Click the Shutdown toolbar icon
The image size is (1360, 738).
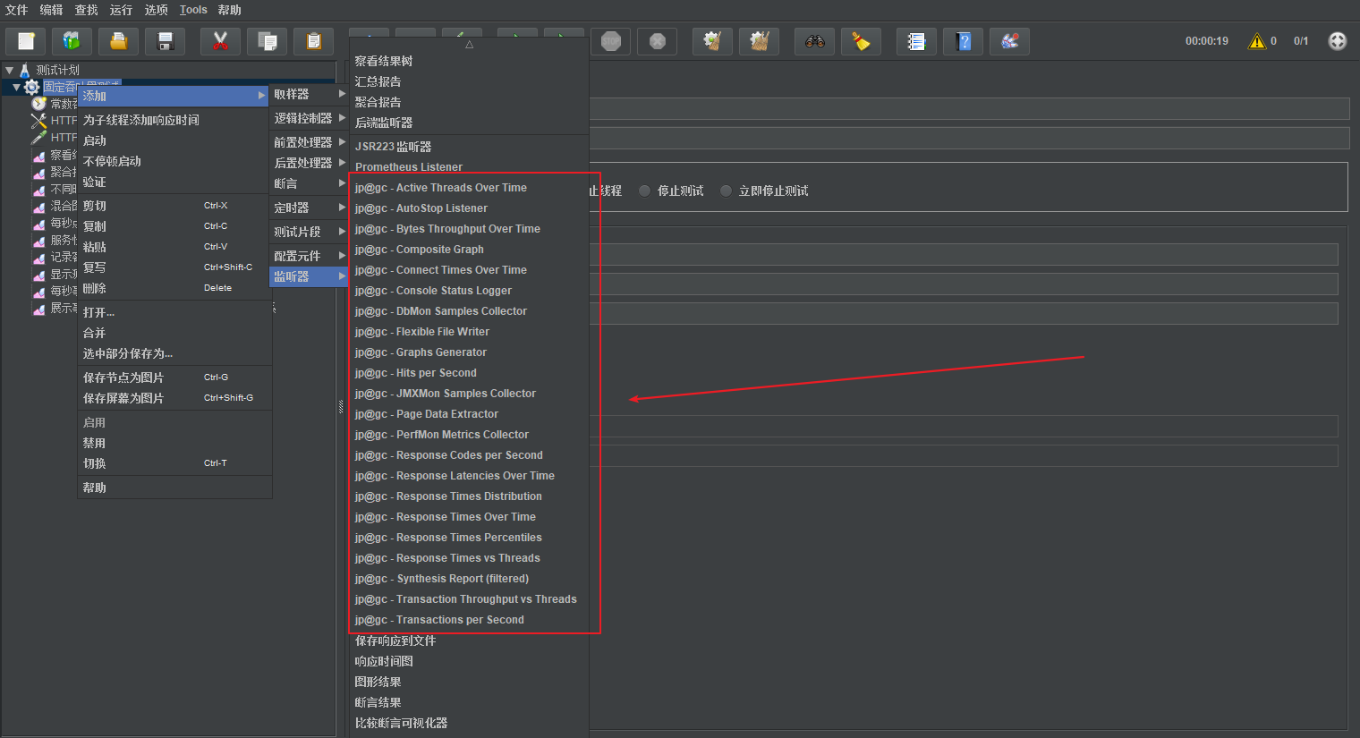coord(658,41)
